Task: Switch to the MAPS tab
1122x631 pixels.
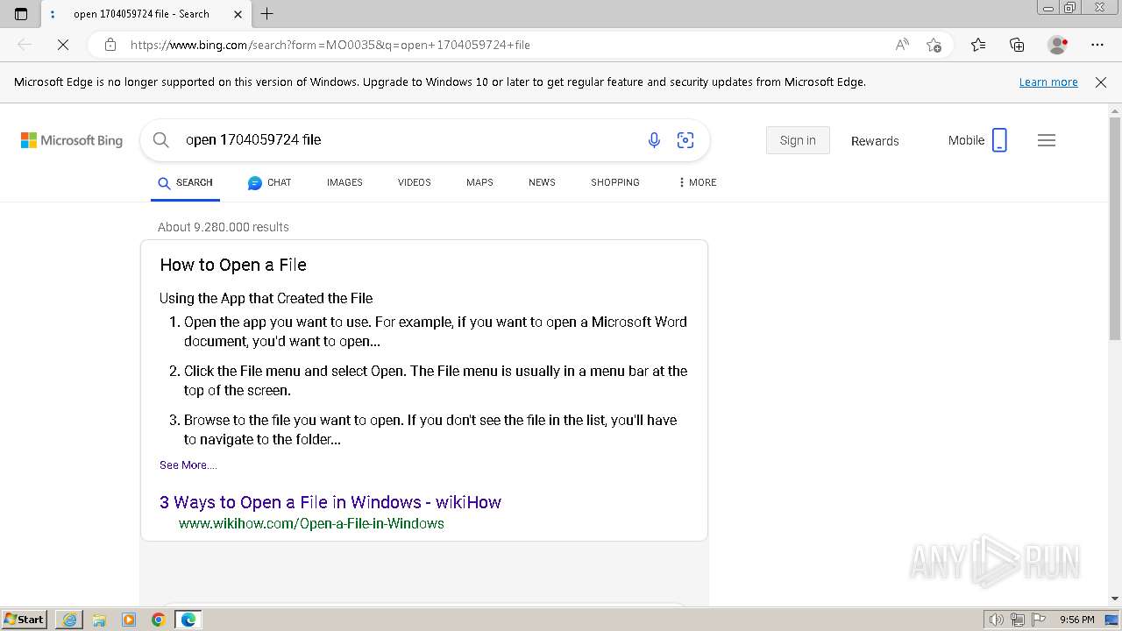Action: pyautogui.click(x=479, y=183)
